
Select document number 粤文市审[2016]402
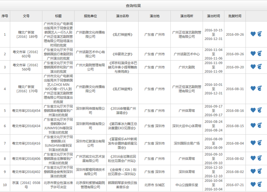(x=26, y=172)
